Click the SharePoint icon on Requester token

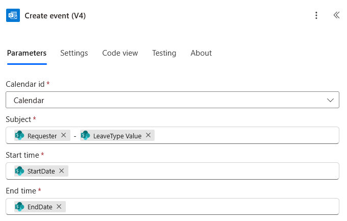pyautogui.click(x=19, y=135)
